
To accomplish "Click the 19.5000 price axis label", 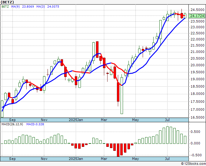I will pyautogui.click(x=198, y=72).
